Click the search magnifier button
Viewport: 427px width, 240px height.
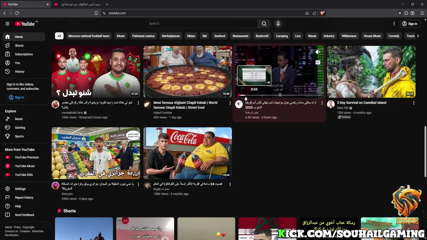point(264,24)
